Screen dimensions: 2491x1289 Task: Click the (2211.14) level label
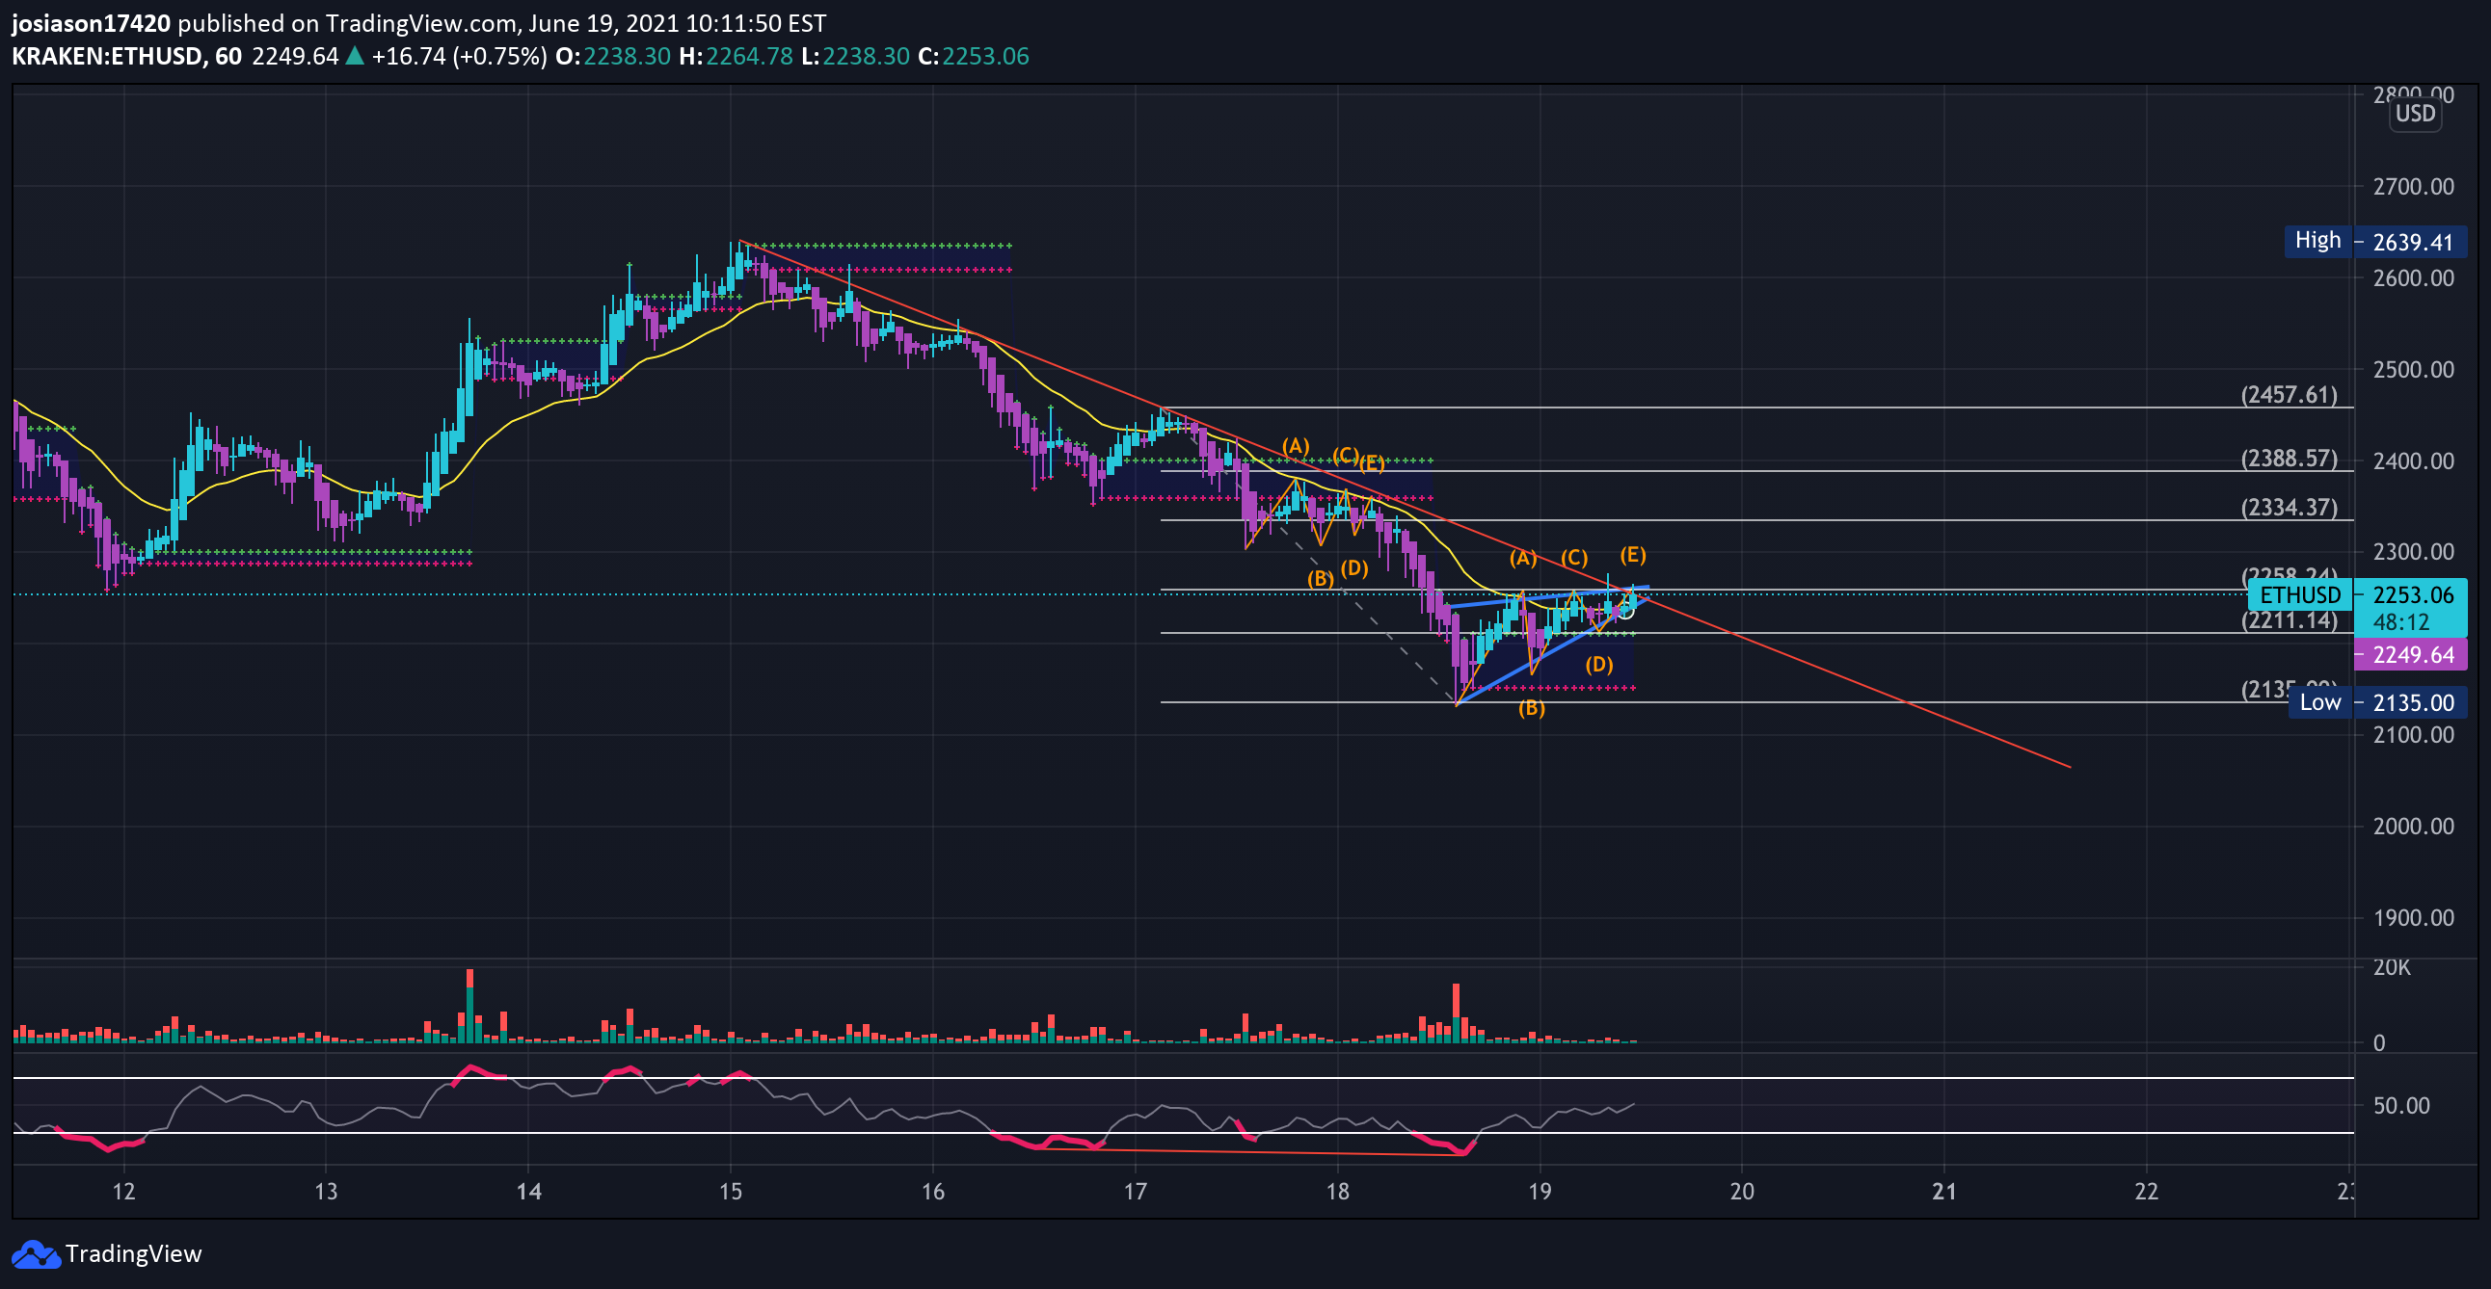2289,620
